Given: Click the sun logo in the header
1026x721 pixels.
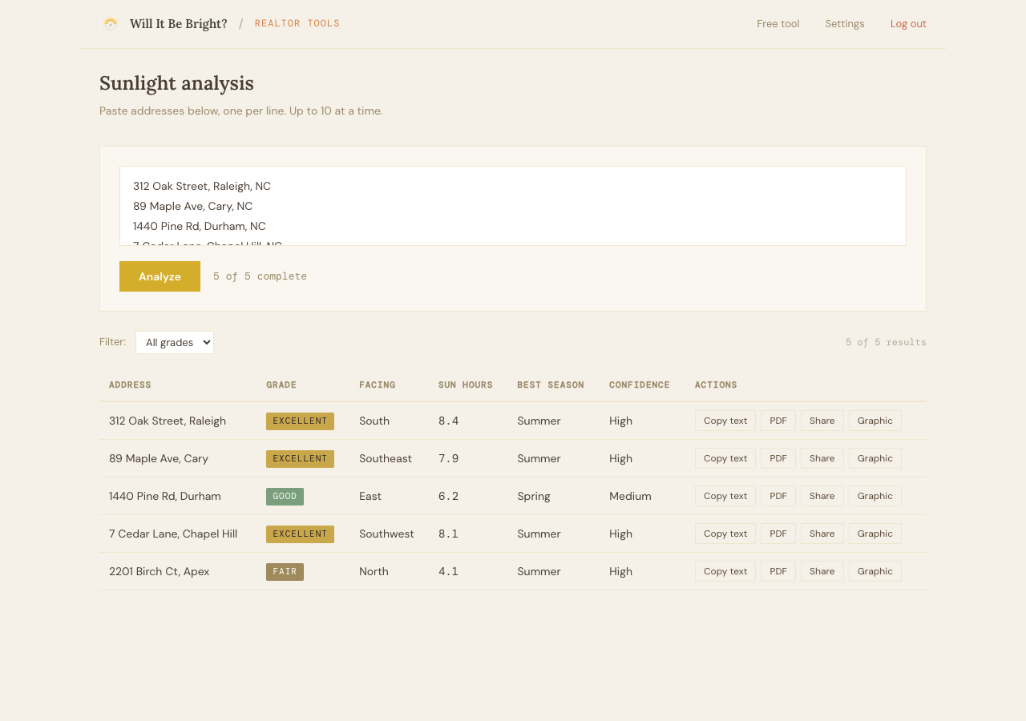Looking at the screenshot, I should click(111, 22).
